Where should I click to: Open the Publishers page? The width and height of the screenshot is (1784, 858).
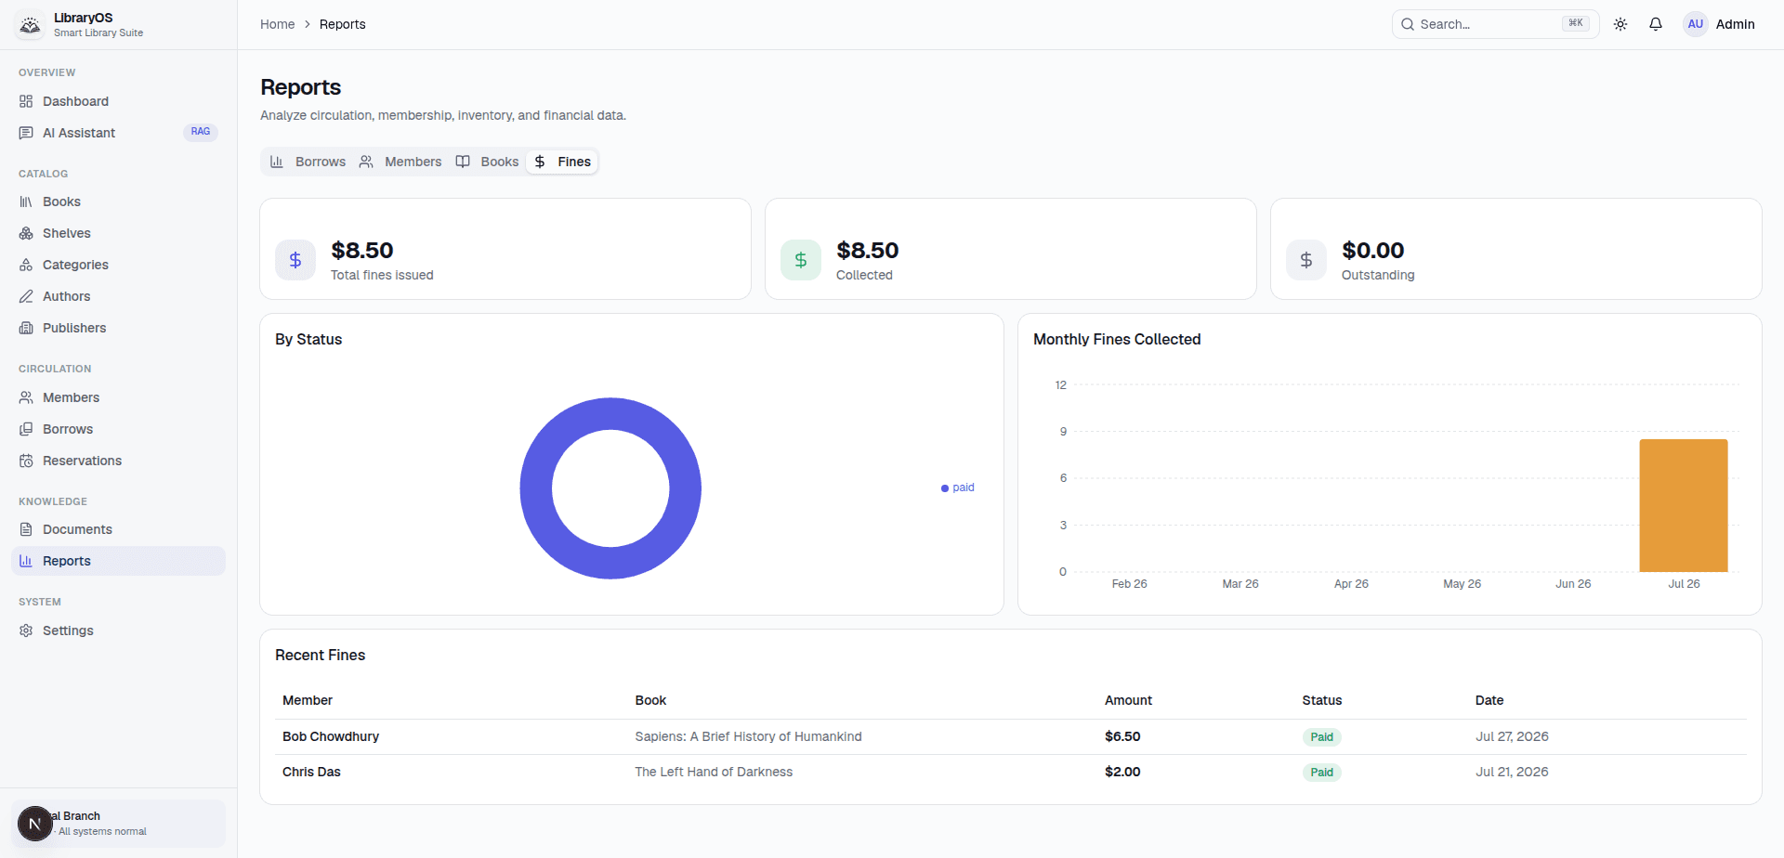pyautogui.click(x=118, y=328)
